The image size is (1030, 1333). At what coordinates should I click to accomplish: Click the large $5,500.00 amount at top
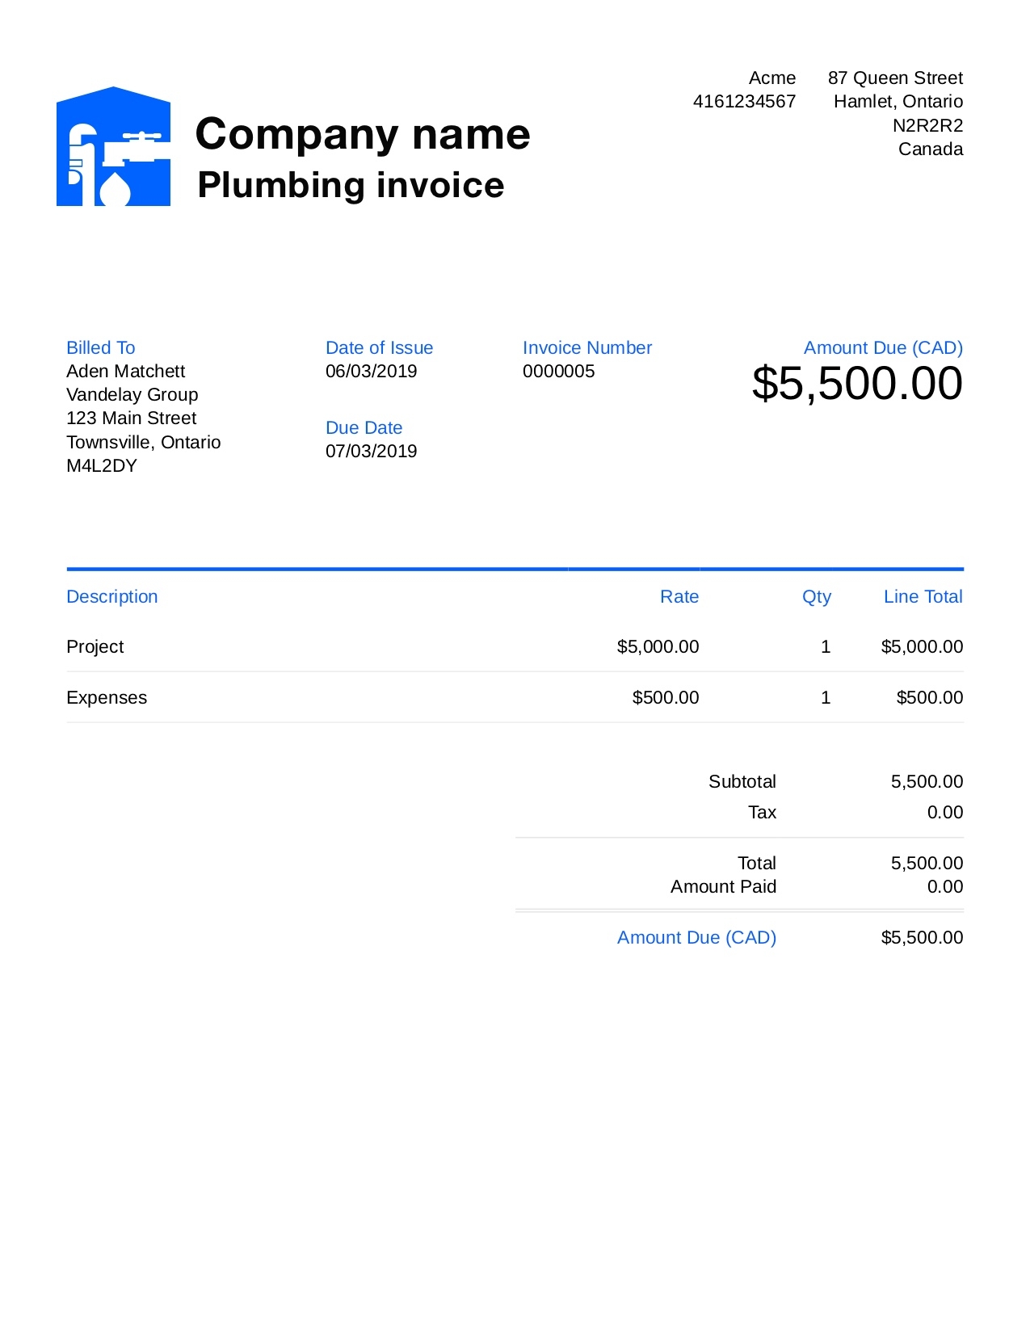(x=857, y=384)
